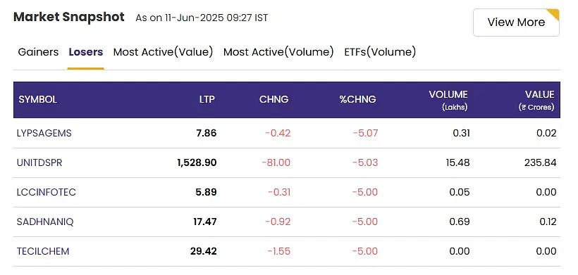Open the LYPSAGEMS stock link
Viewport: 578px width, 275px height.
(44, 133)
